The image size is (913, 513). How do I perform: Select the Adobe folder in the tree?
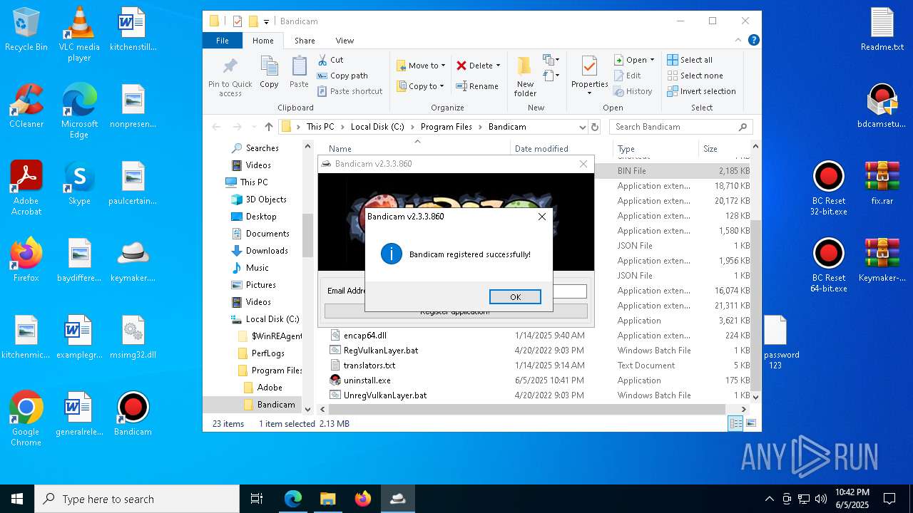tap(270, 388)
